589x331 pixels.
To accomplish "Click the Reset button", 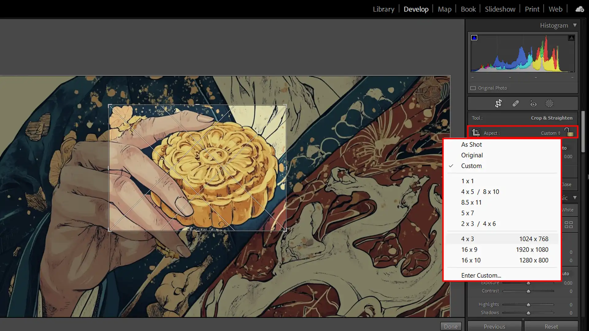I will coord(551,326).
